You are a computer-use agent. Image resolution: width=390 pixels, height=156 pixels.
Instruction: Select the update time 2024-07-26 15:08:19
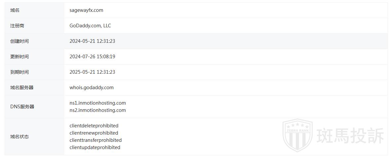click(92, 57)
